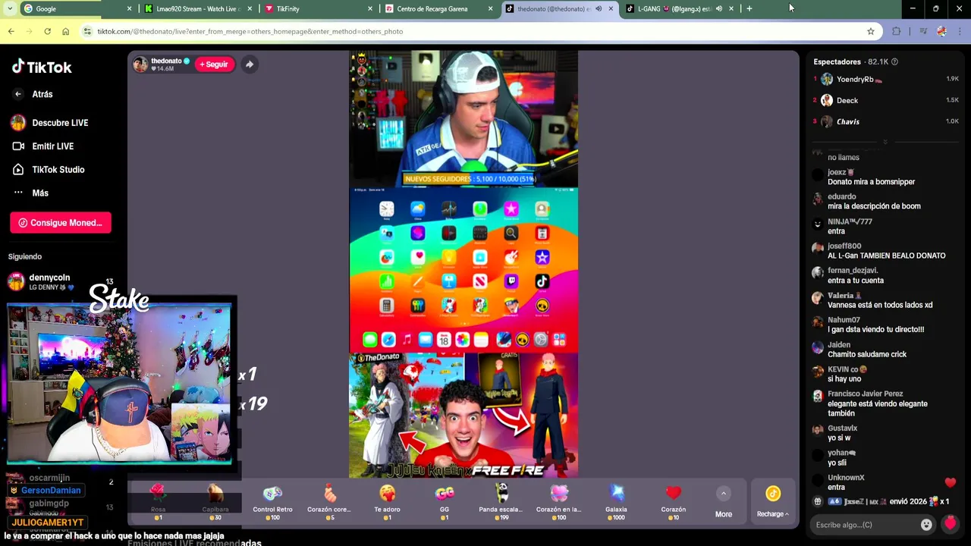Image resolution: width=971 pixels, height=546 pixels.
Task: Open the Recharge coins menu
Action: pos(772,502)
